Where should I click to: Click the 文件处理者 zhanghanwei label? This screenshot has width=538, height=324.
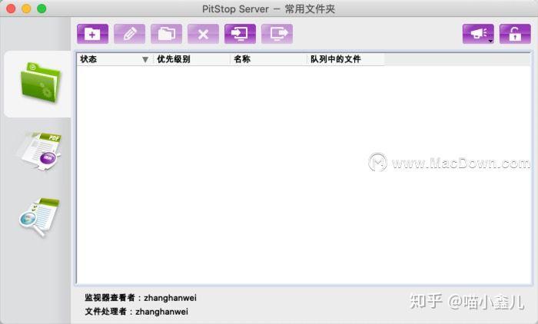[x=137, y=312]
